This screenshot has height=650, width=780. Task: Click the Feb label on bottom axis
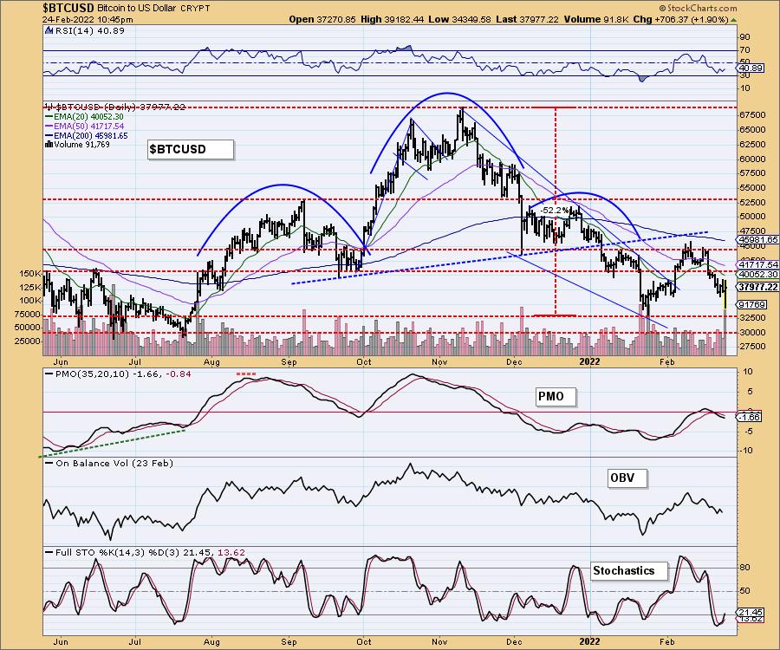coord(666,641)
